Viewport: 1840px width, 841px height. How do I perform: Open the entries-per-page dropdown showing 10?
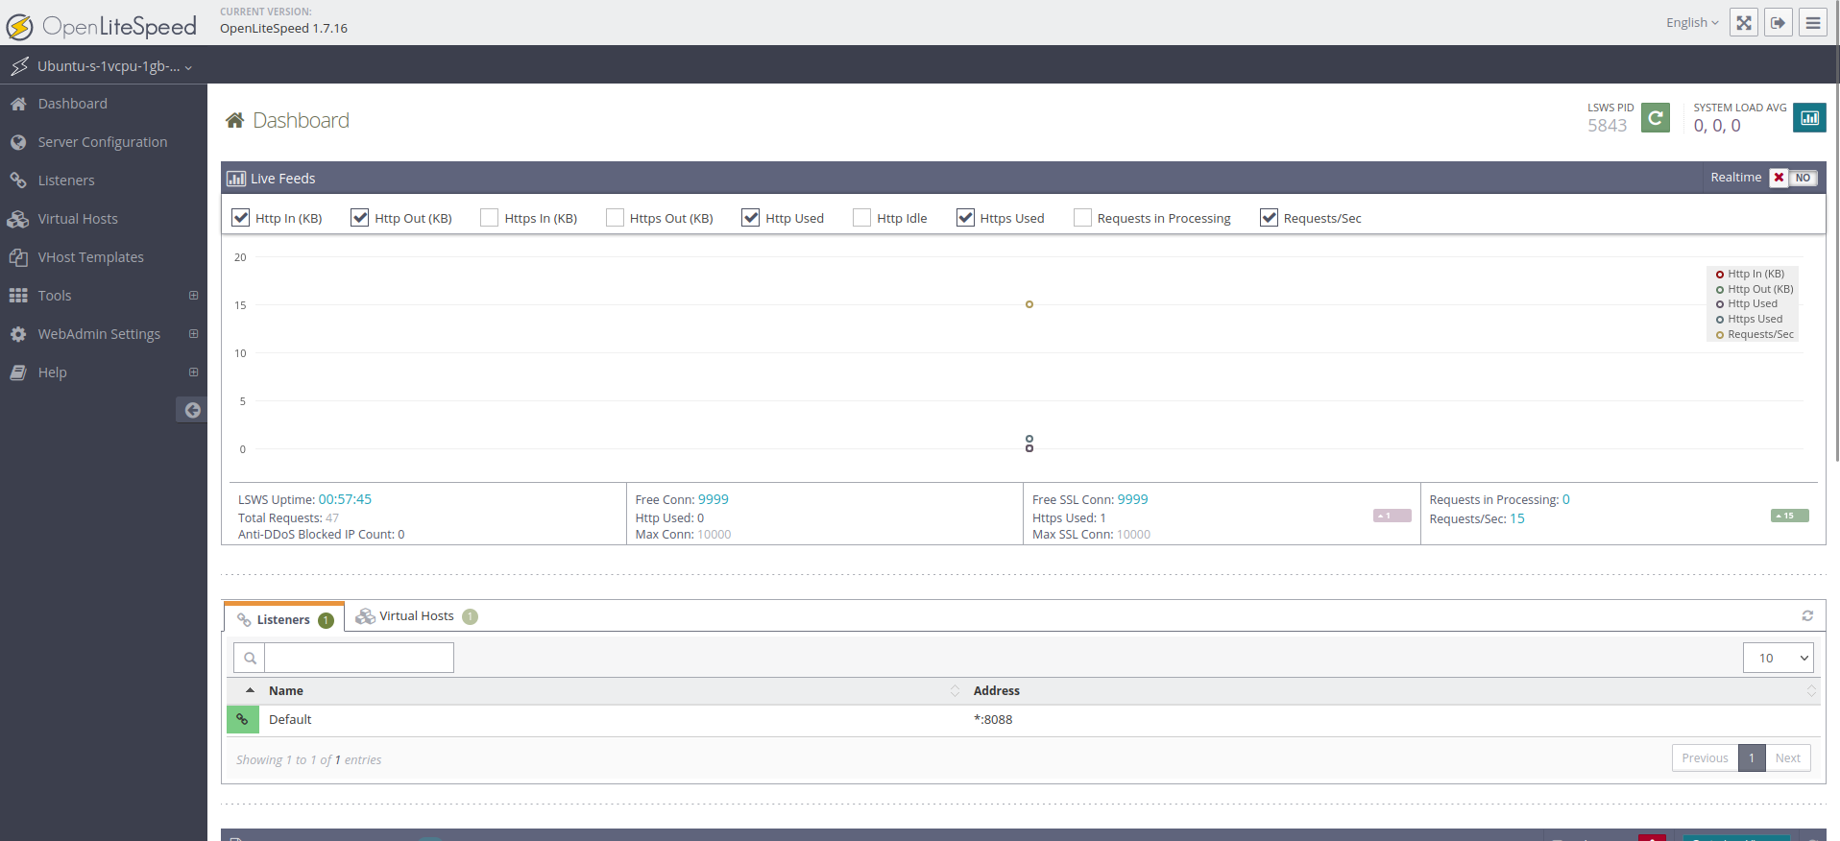point(1779,658)
